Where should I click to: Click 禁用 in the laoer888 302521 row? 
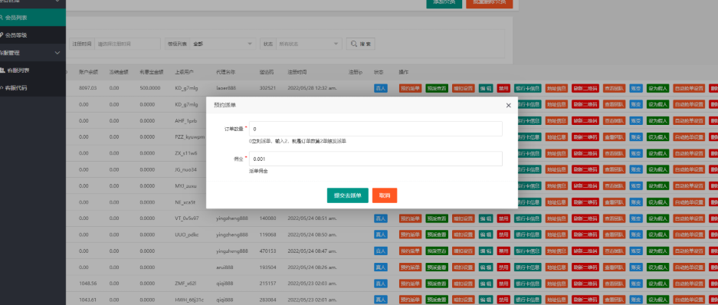coord(503,89)
